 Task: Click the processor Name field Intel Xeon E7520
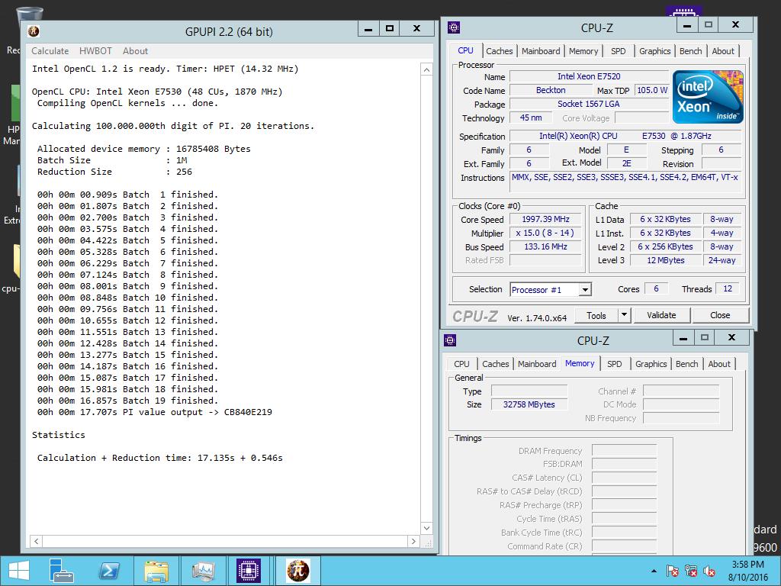[x=589, y=76]
